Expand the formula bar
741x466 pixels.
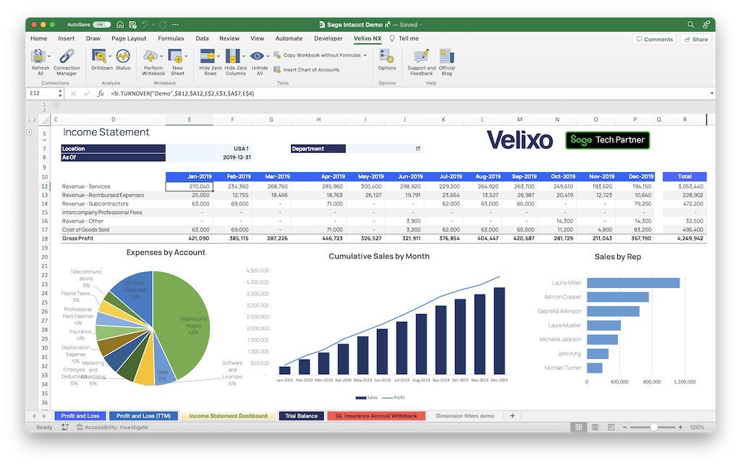tap(712, 93)
